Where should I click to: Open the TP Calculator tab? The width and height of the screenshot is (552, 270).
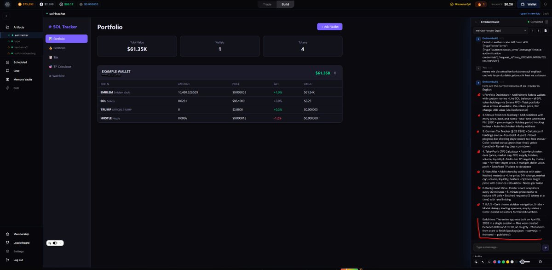point(66,67)
